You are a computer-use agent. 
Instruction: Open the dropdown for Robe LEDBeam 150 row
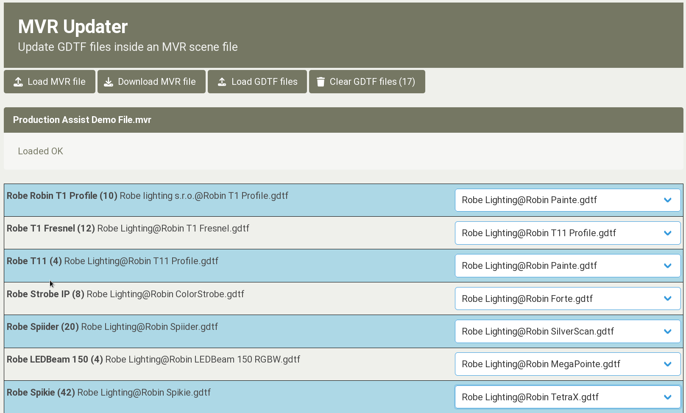point(568,364)
